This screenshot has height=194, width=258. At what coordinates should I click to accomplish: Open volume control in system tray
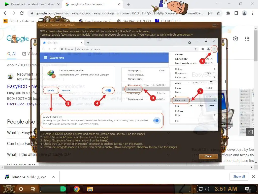[207, 189]
